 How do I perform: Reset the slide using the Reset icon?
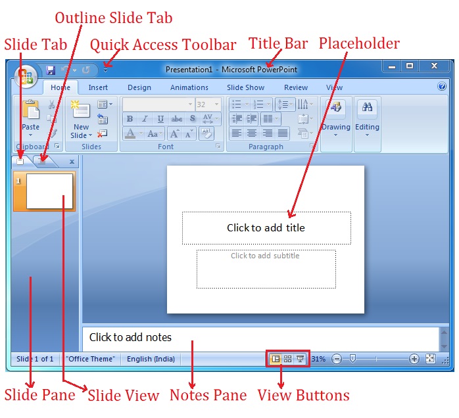103,119
